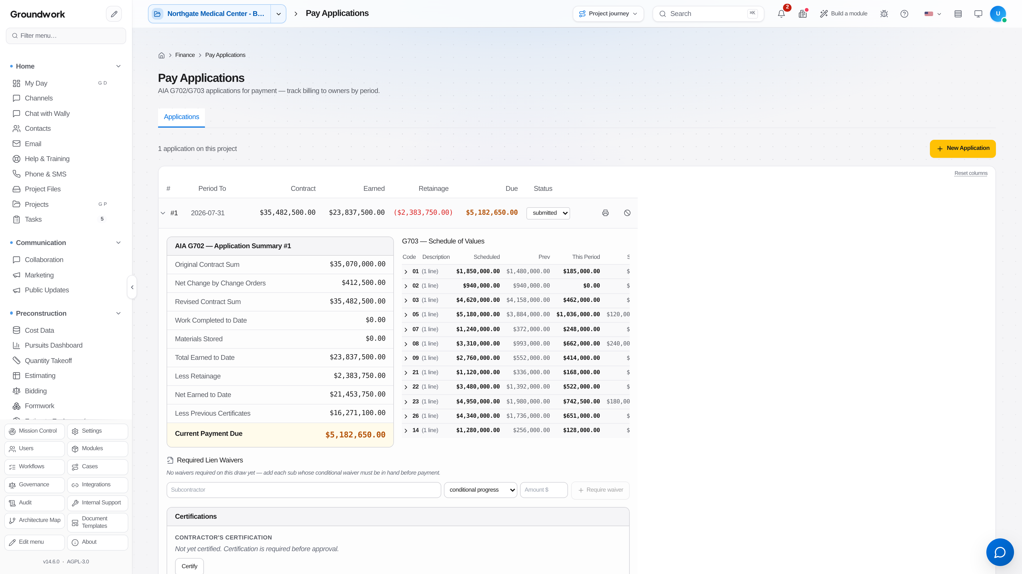Collapse the Preconstruction menu section
The height and width of the screenshot is (574, 1022).
(118, 313)
